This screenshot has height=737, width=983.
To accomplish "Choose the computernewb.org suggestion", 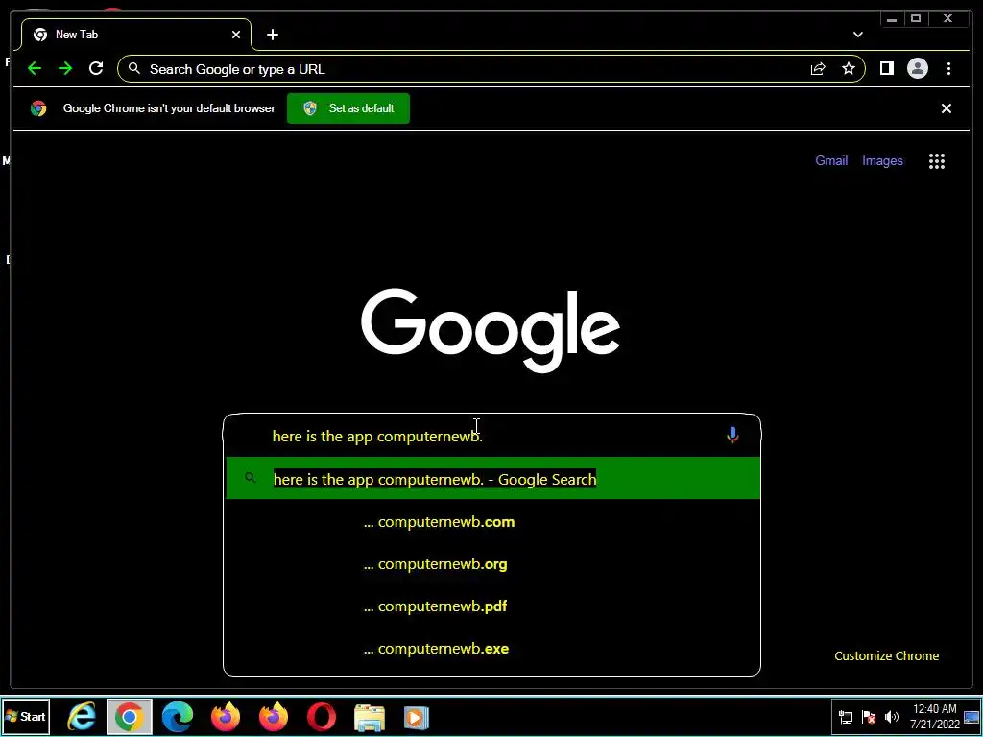I will tap(492, 564).
